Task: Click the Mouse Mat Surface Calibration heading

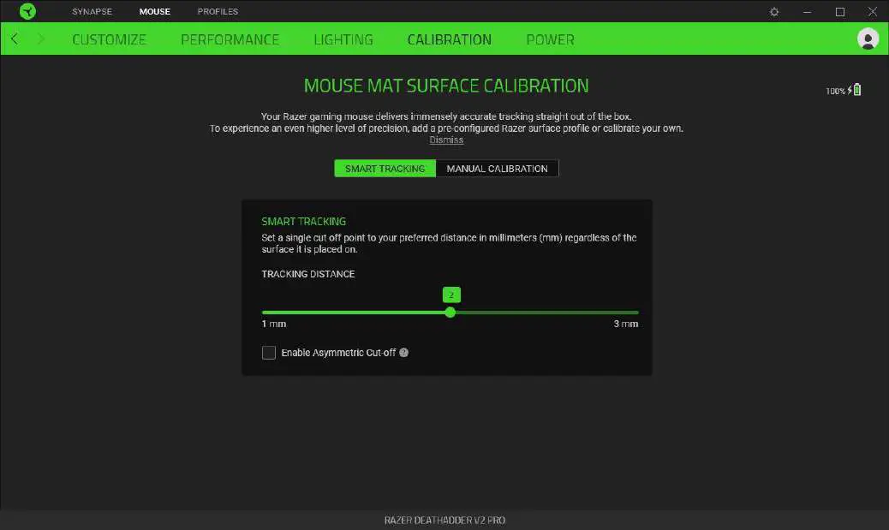Action: tap(446, 86)
